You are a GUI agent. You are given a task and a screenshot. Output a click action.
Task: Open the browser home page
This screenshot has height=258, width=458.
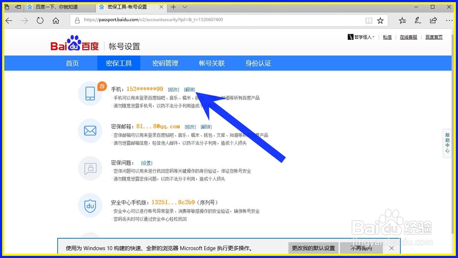[x=56, y=21]
